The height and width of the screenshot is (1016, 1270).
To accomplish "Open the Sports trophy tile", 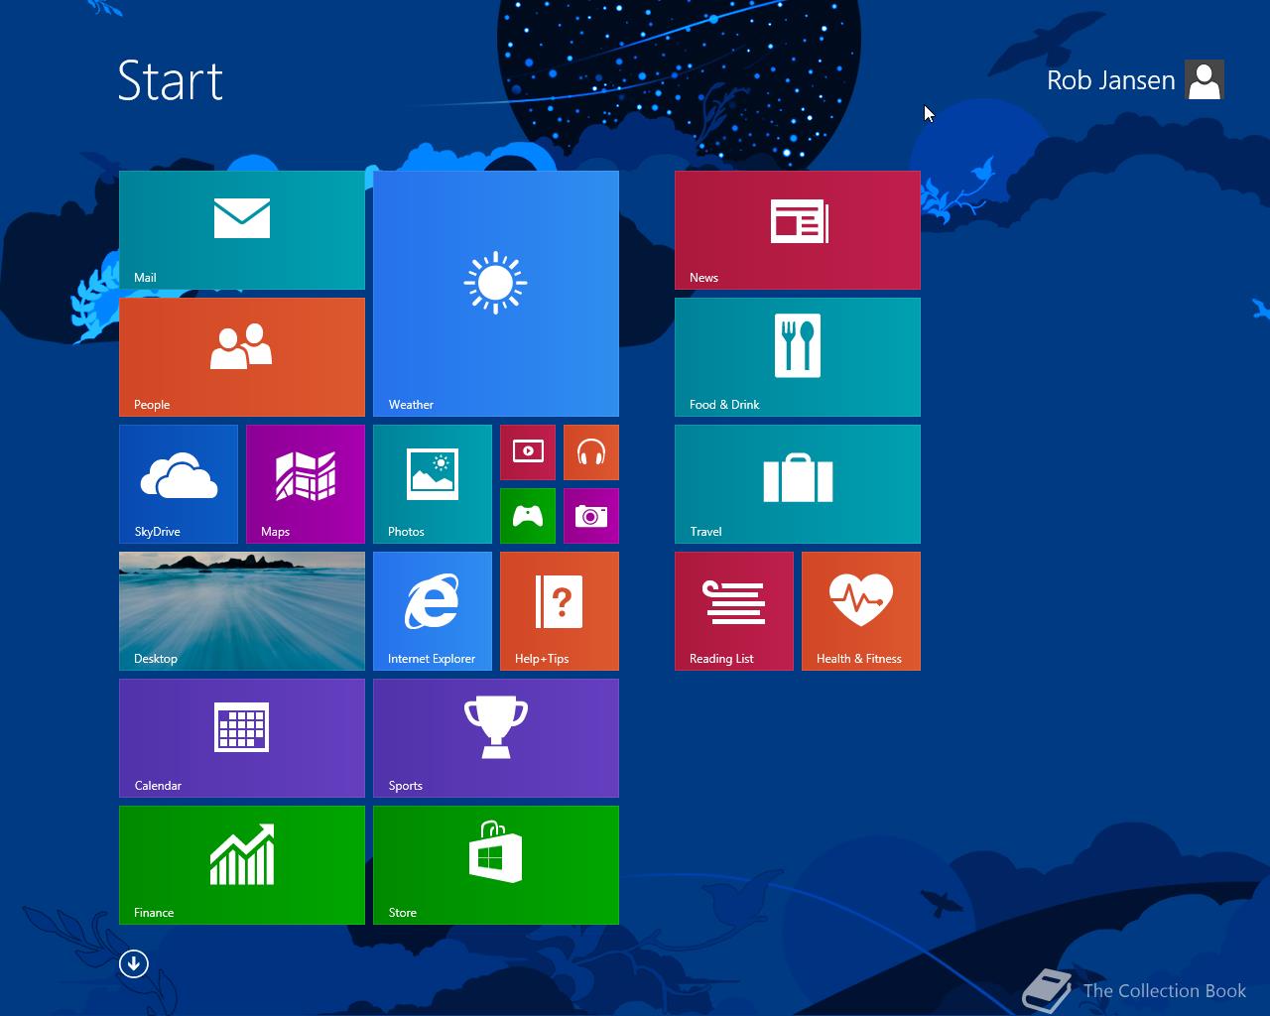I will [496, 738].
